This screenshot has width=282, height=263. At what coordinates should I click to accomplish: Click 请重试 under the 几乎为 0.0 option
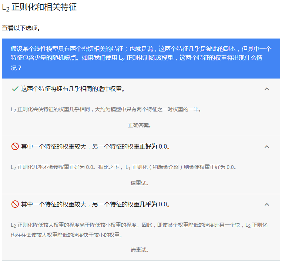(x=139, y=250)
